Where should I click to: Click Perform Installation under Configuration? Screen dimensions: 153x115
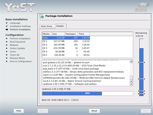click(20, 39)
